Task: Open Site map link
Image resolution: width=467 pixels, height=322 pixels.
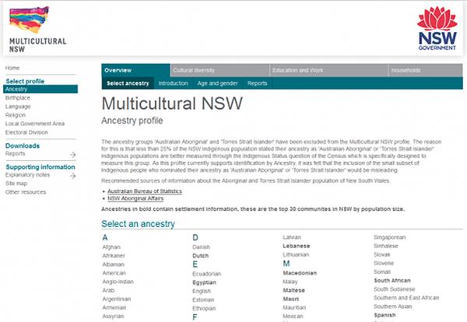Action: click(16, 184)
